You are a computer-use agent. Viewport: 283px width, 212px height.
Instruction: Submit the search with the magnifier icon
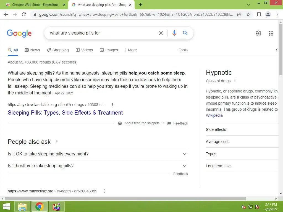pyautogui.click(x=185, y=33)
